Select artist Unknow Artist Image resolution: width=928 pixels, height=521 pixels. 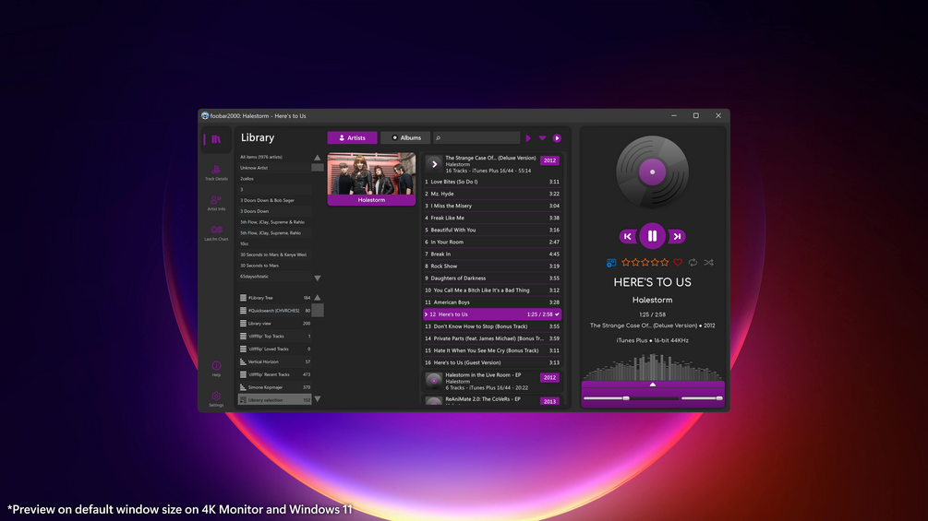coord(274,168)
